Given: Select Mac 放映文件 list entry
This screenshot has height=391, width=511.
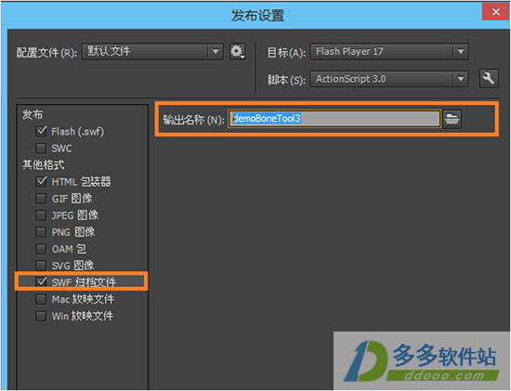Looking at the screenshot, I should click(x=83, y=299).
